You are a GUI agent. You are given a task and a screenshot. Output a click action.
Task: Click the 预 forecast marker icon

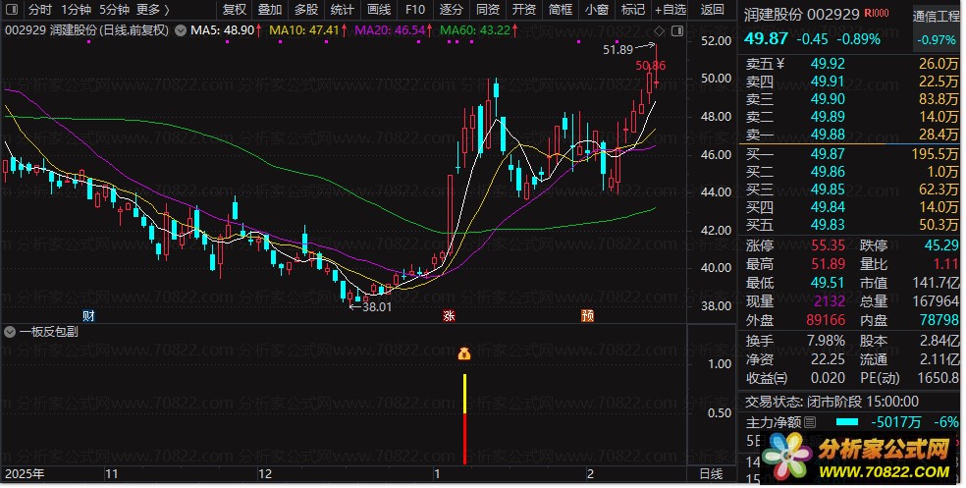(588, 316)
